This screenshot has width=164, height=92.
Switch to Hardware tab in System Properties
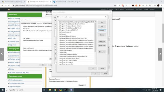click(33, 23)
